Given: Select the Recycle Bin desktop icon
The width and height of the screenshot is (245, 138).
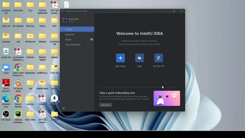Looking at the screenshot, I should pyautogui.click(x=6, y=53).
